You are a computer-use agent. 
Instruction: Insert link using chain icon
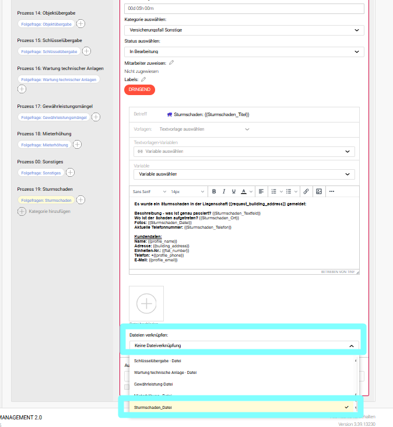click(306, 191)
